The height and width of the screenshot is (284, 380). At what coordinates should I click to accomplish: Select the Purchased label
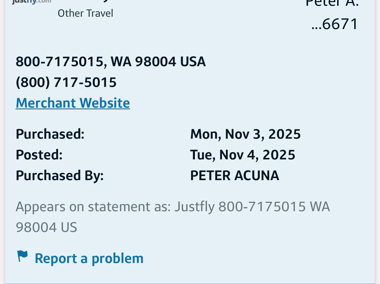coord(50,134)
